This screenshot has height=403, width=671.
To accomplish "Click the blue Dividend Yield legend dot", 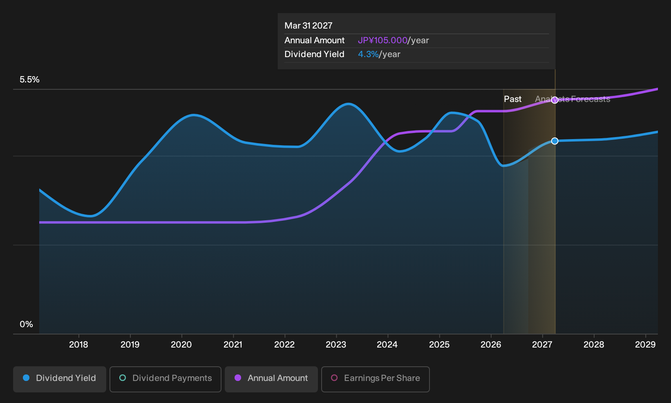I will tap(26, 378).
